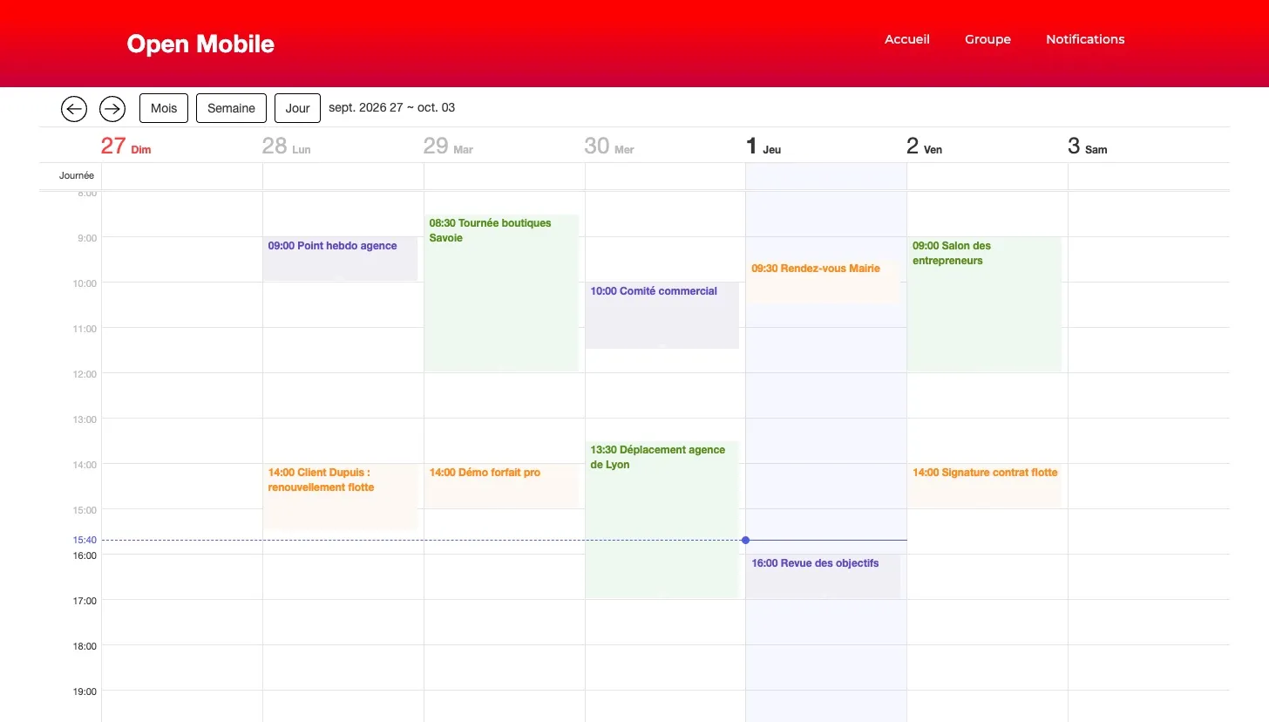The height and width of the screenshot is (722, 1269).
Task: Select the 1 Jeu day header
Action: tap(763, 146)
